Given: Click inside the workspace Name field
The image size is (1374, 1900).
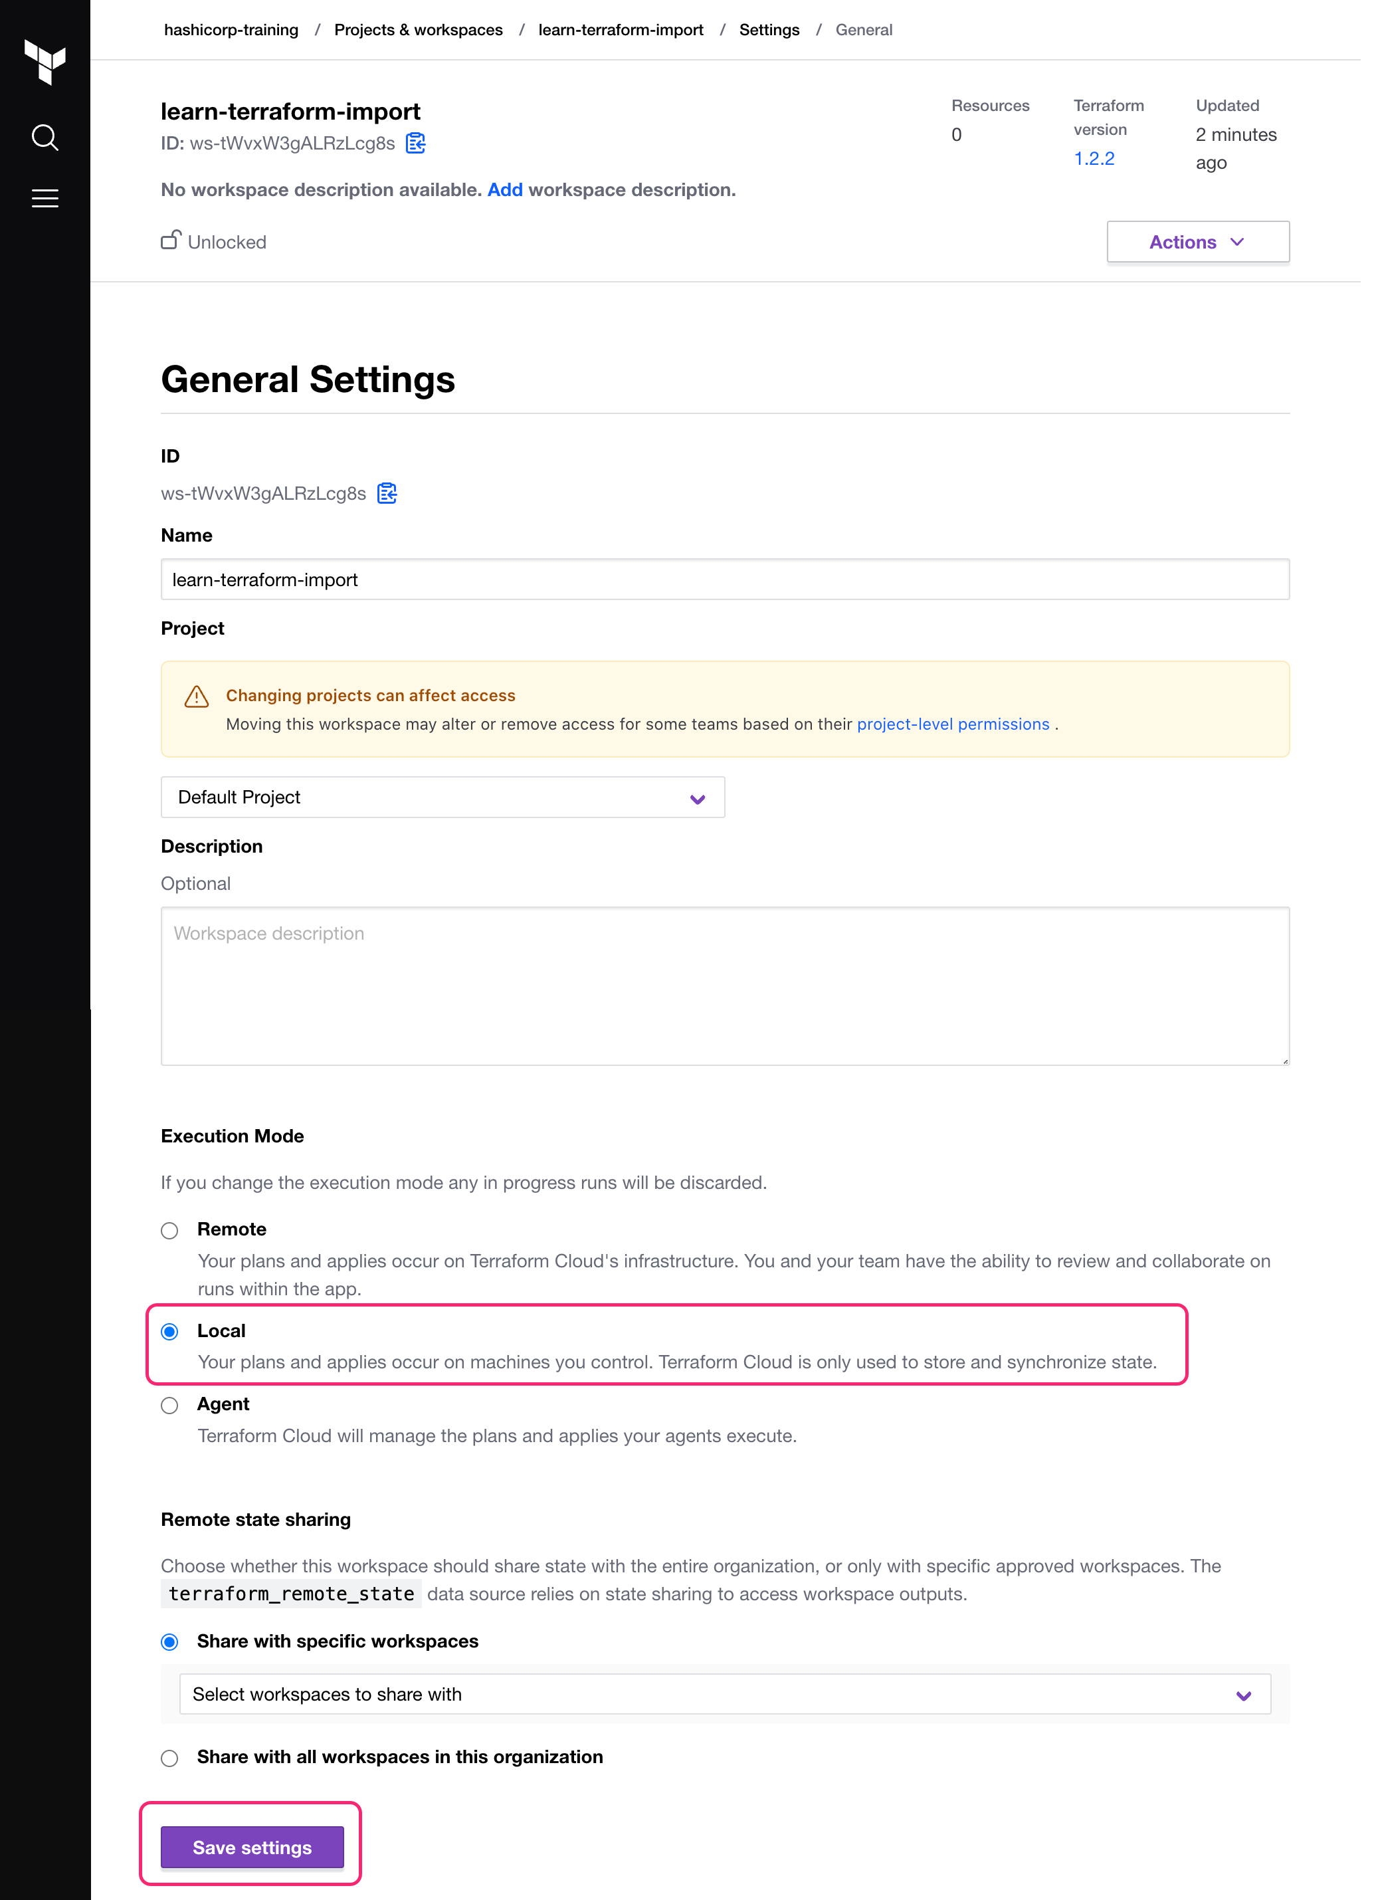Looking at the screenshot, I should click(x=724, y=579).
